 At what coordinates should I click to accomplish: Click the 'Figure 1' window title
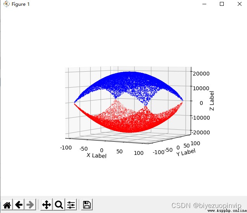[21, 4]
